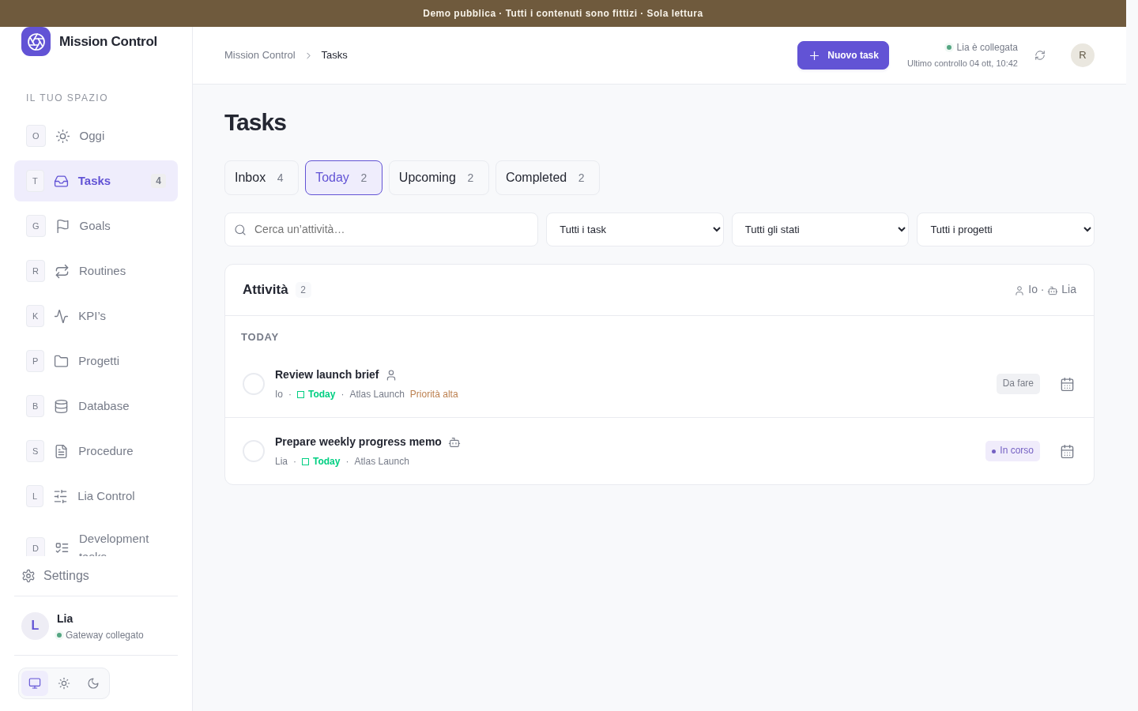Click the R user avatar
This screenshot has height=711, width=1138.
1083,55
